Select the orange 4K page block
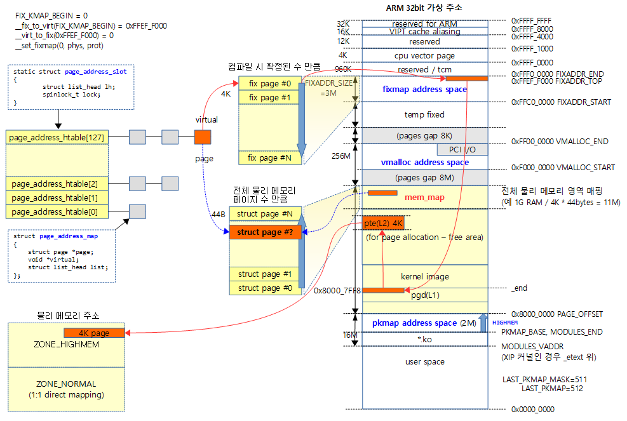 tap(94, 333)
